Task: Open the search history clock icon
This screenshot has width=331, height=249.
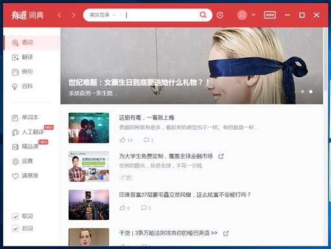Action: pyautogui.click(x=220, y=15)
